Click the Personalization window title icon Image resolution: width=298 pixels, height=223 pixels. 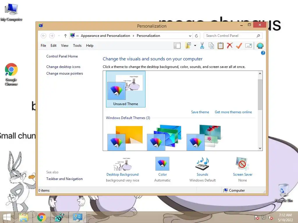click(x=41, y=26)
